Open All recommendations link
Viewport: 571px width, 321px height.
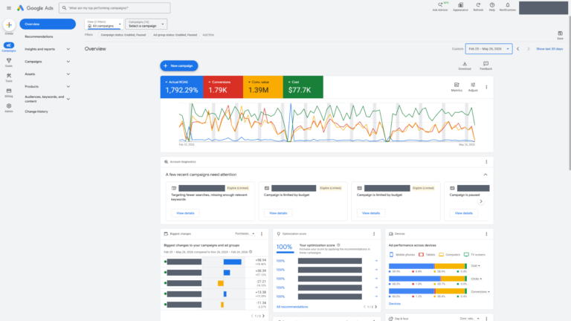292,307
